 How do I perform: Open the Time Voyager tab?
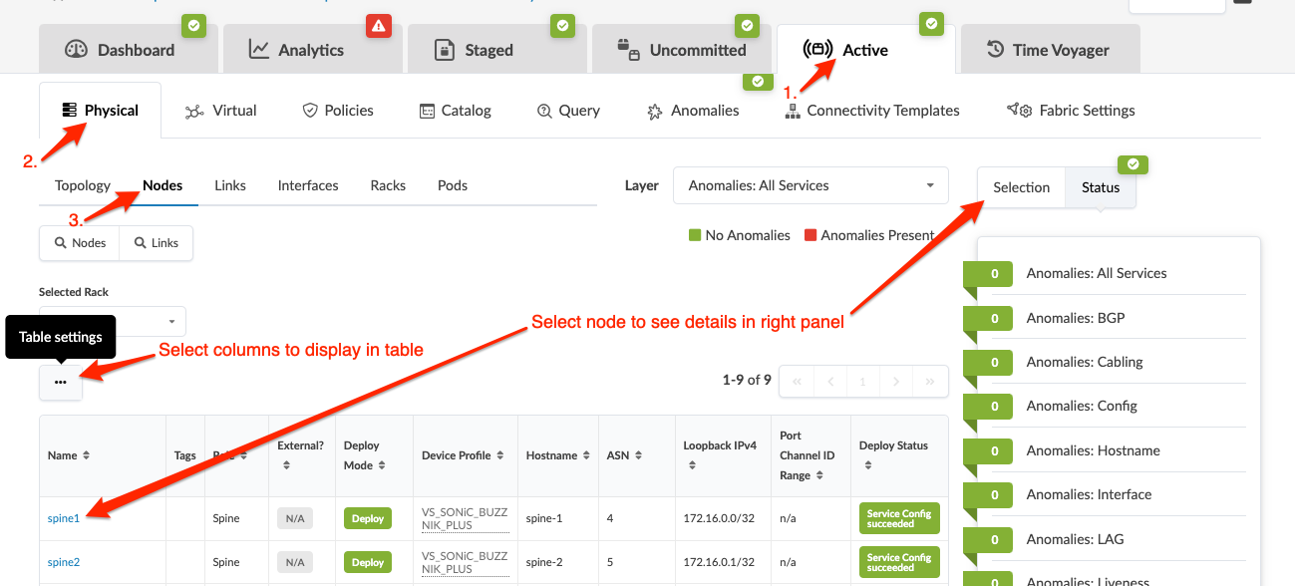click(1049, 50)
